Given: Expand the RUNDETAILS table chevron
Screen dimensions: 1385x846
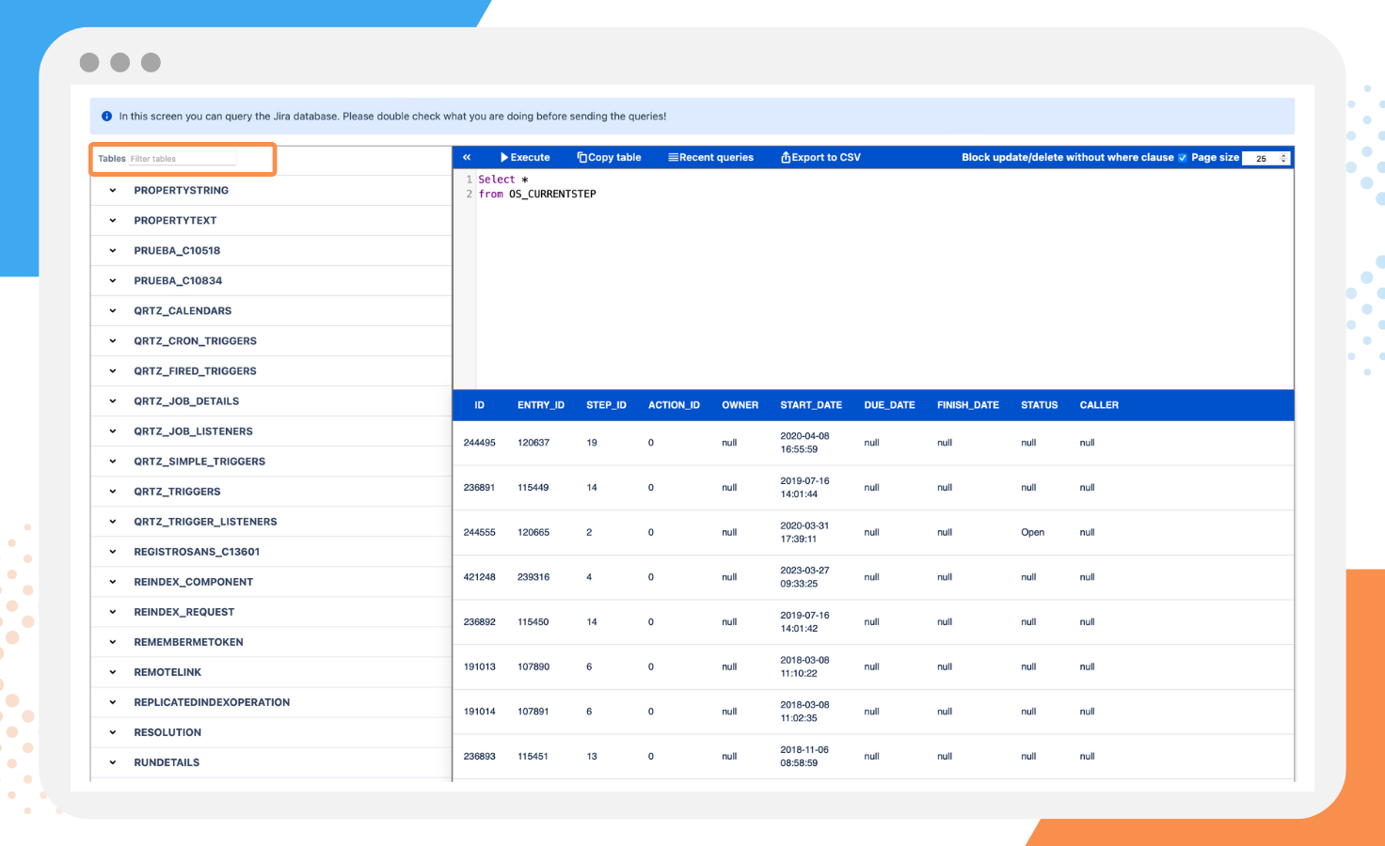Looking at the screenshot, I should pos(113,761).
